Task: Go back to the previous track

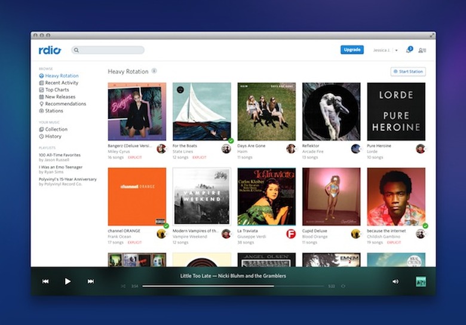Action: 45,281
